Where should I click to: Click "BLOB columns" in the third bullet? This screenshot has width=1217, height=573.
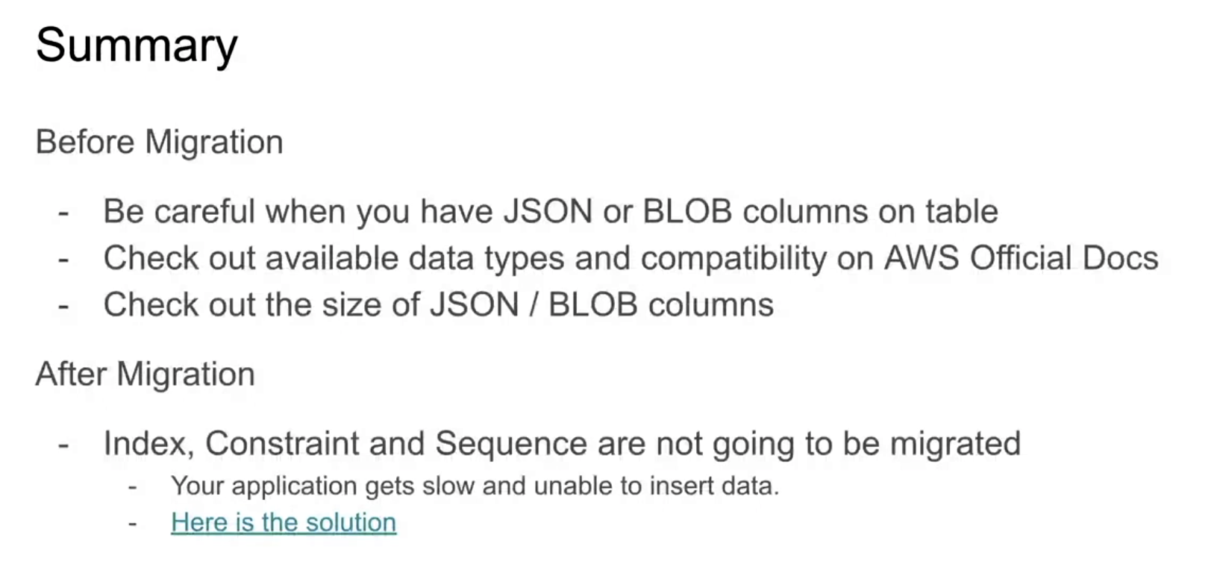point(661,304)
